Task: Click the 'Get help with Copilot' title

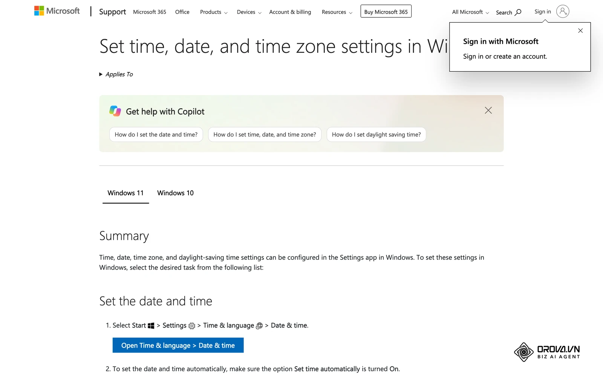Action: [x=165, y=112]
